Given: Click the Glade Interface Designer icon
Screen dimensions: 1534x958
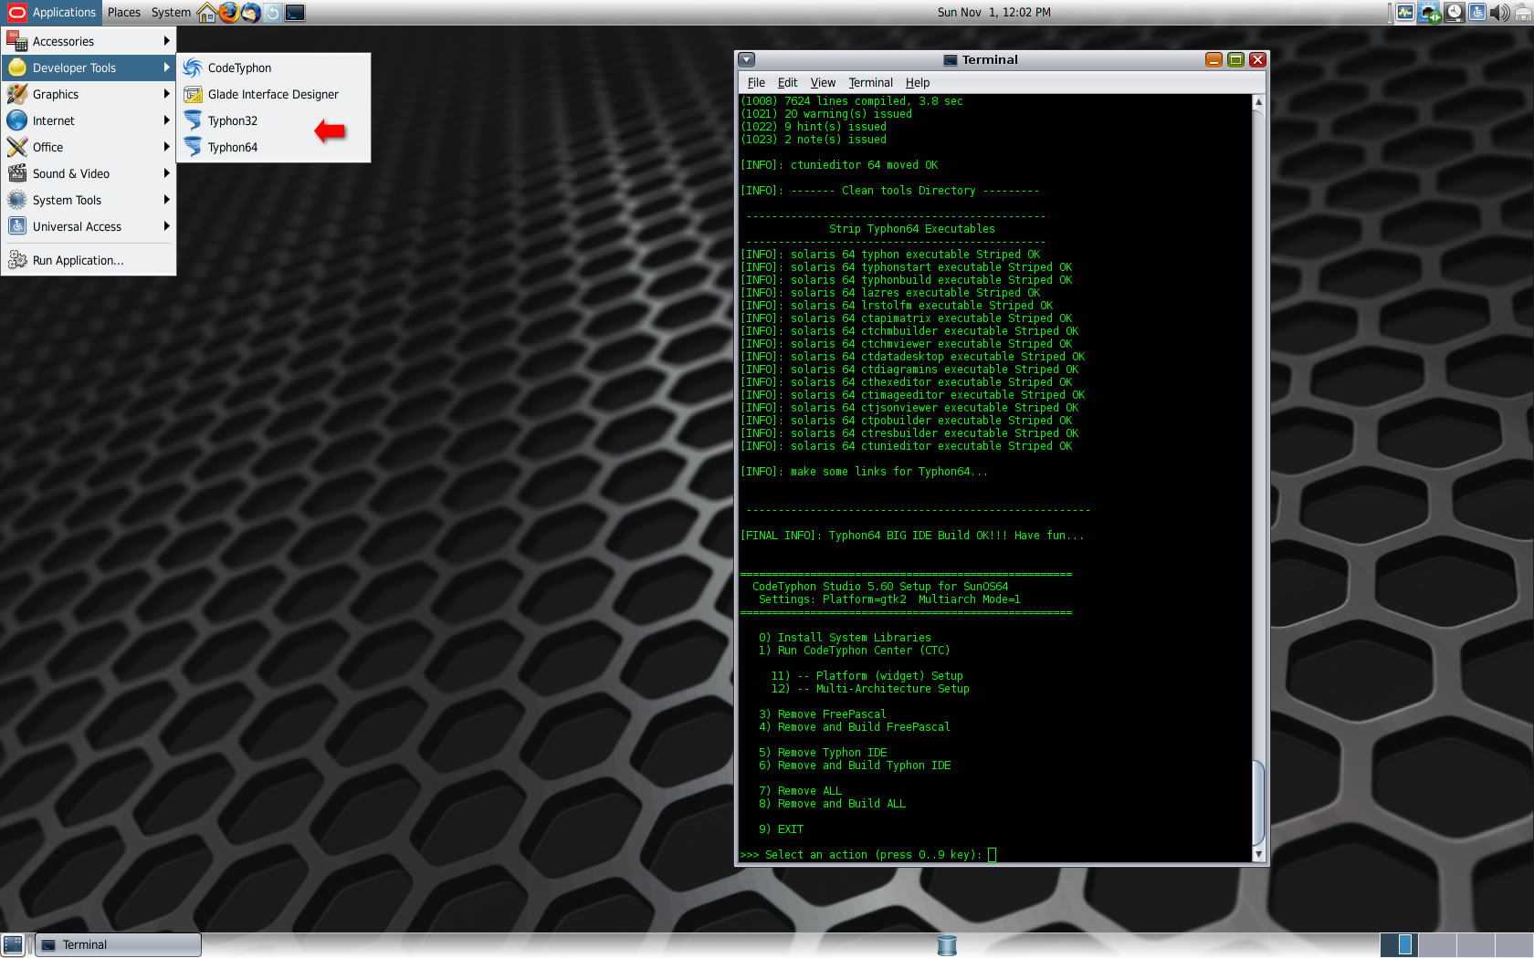Looking at the screenshot, I should tap(193, 94).
